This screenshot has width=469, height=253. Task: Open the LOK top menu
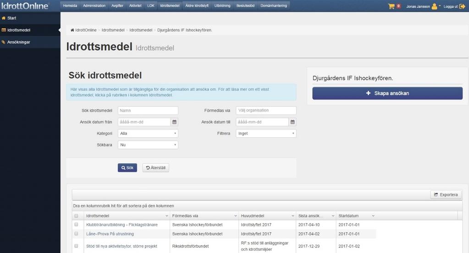(x=151, y=5)
